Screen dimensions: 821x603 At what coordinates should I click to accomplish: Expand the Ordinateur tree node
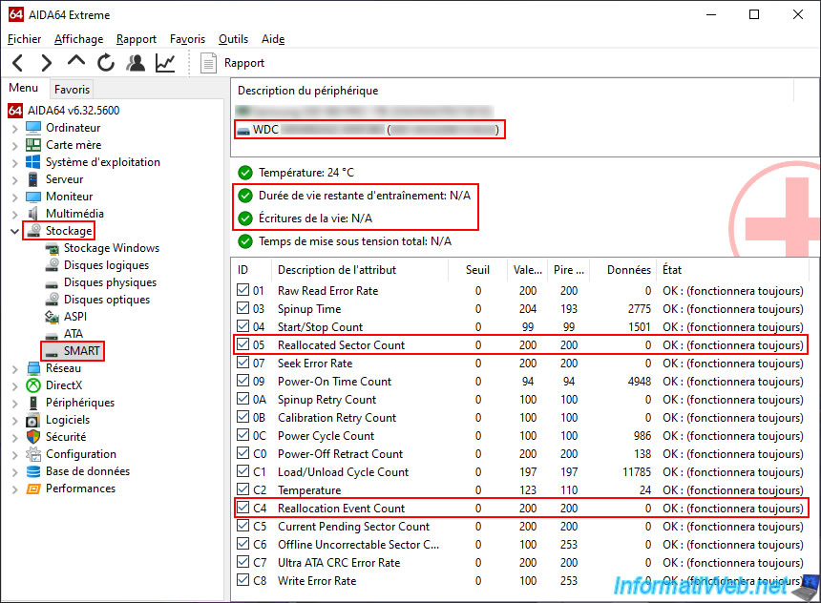pyautogui.click(x=14, y=128)
